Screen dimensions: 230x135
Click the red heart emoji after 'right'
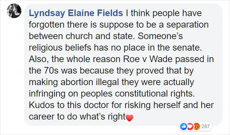[129, 118]
